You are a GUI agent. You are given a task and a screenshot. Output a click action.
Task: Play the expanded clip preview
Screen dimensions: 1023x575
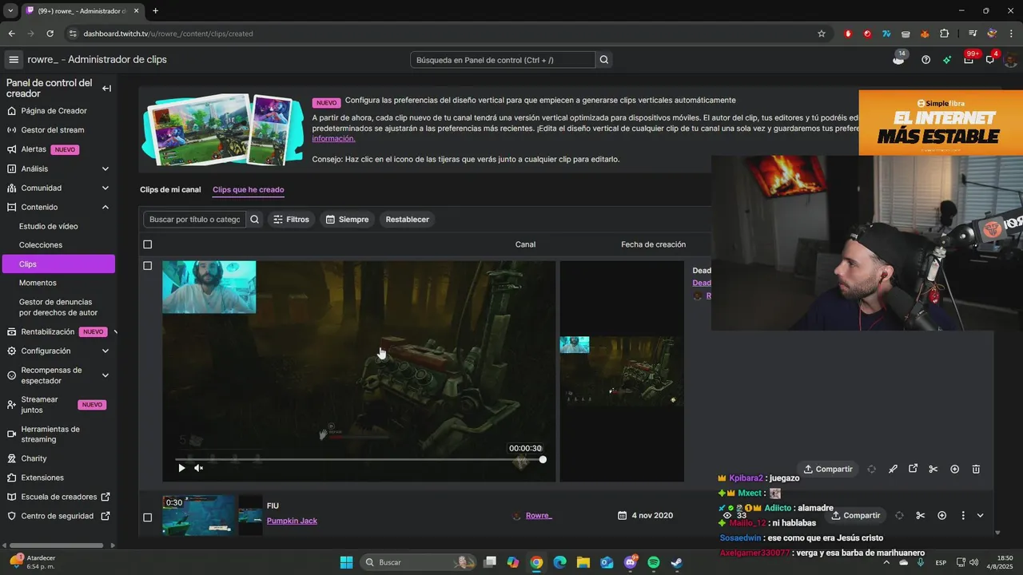tap(181, 468)
